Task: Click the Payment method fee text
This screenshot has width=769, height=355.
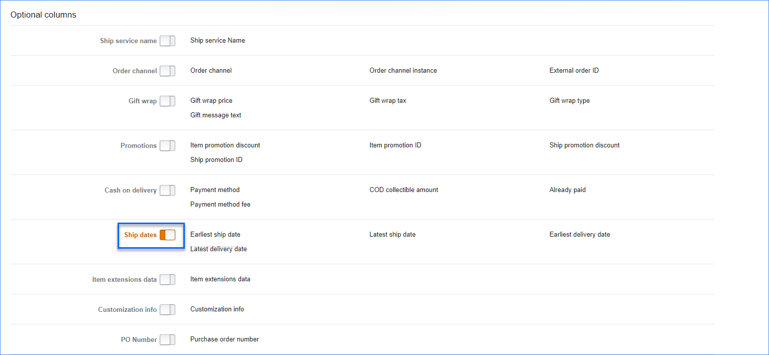Action: click(x=220, y=205)
